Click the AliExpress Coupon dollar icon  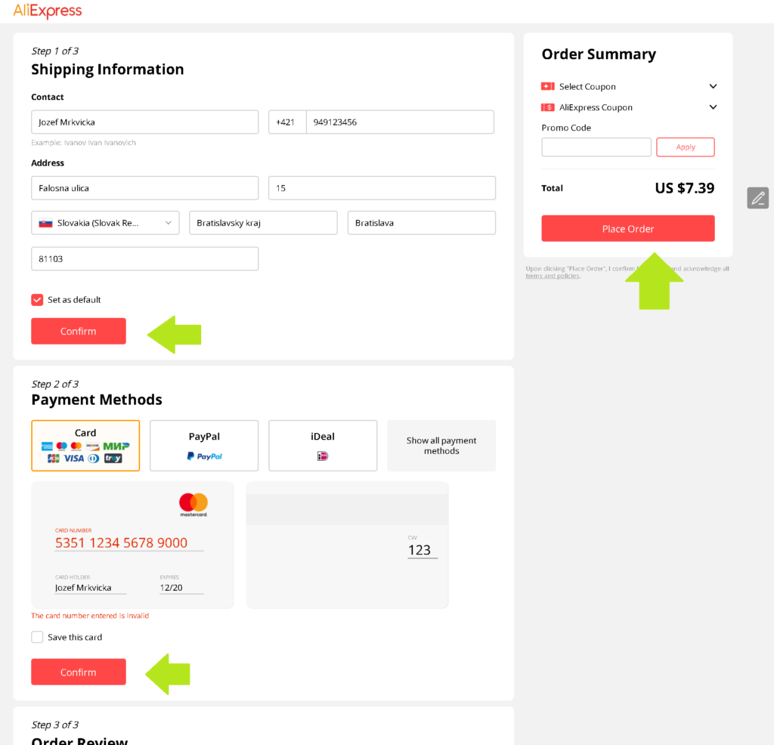coord(547,107)
